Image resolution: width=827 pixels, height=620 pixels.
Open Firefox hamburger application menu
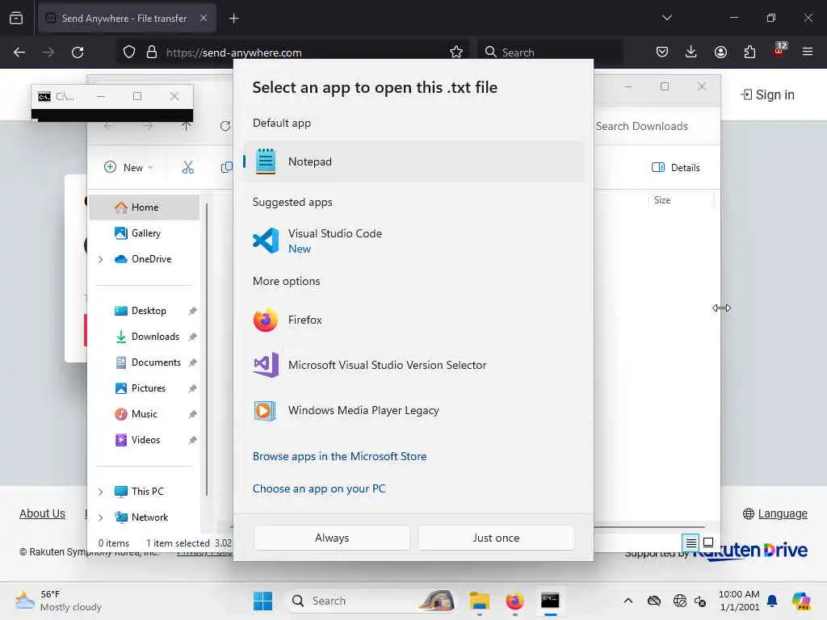(x=808, y=52)
